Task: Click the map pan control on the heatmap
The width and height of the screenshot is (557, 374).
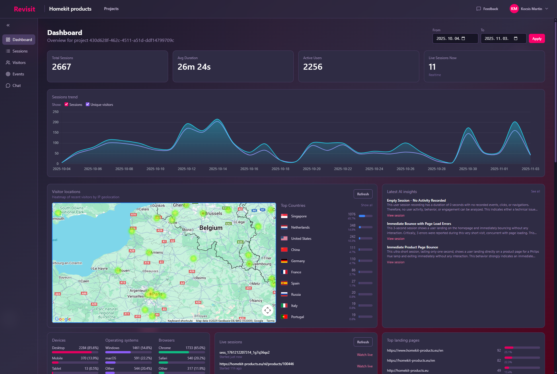Action: pyautogui.click(x=268, y=310)
